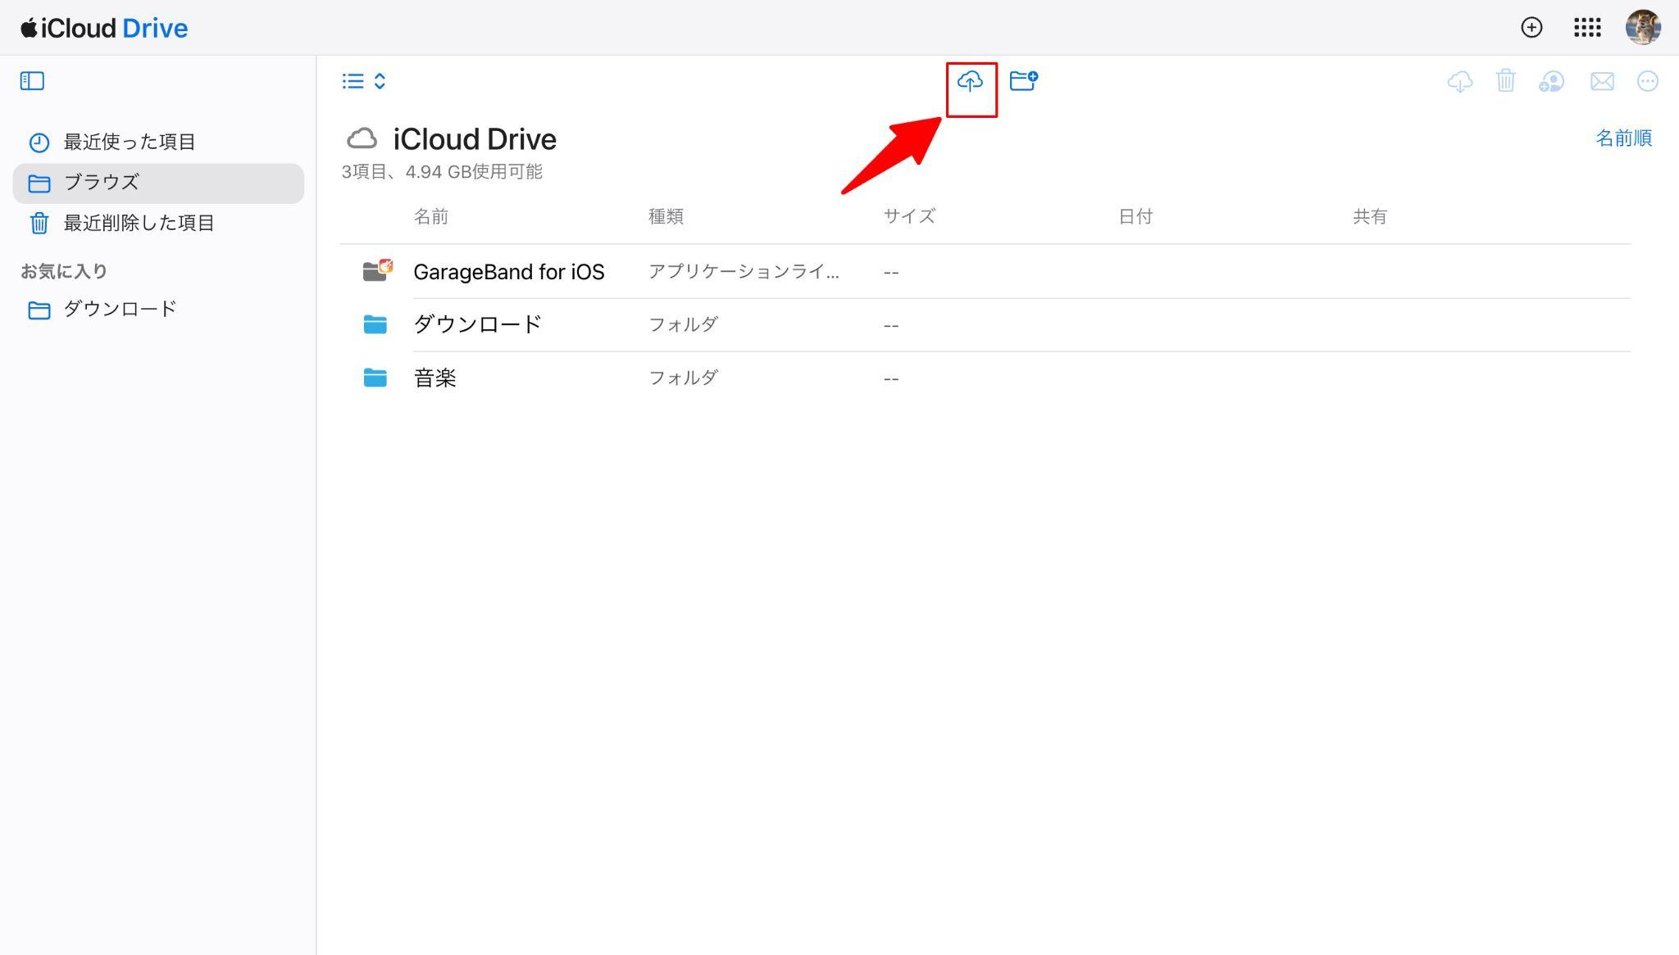
Task: Select the GarageBand for iOS folder row
Action: [x=985, y=272]
